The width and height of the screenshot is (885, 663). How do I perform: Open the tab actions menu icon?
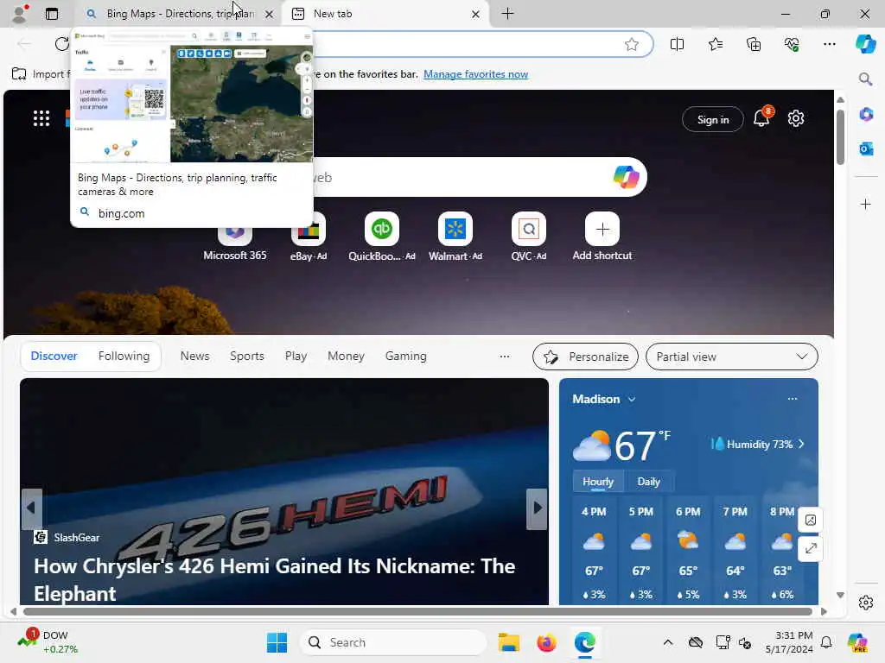(51, 14)
